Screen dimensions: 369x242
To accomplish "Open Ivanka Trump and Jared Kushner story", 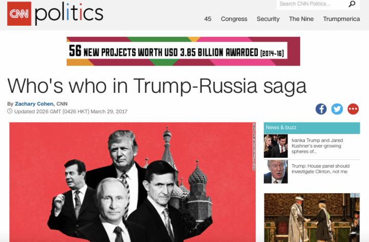I will point(317,146).
